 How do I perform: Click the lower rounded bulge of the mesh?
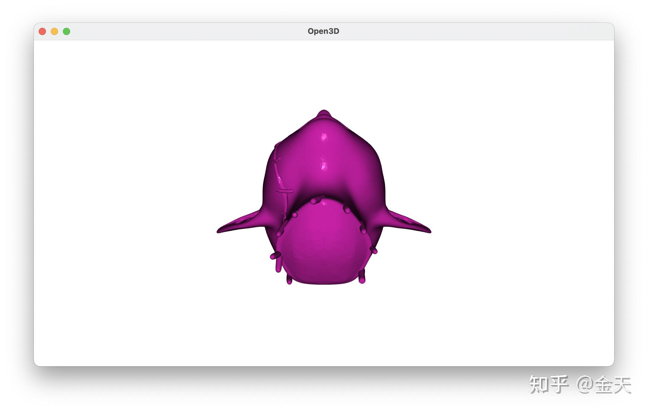[x=323, y=245]
